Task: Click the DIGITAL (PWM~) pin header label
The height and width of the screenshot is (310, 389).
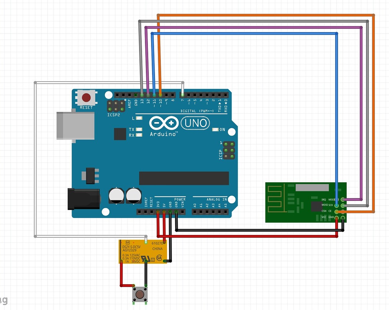Action: [198, 111]
